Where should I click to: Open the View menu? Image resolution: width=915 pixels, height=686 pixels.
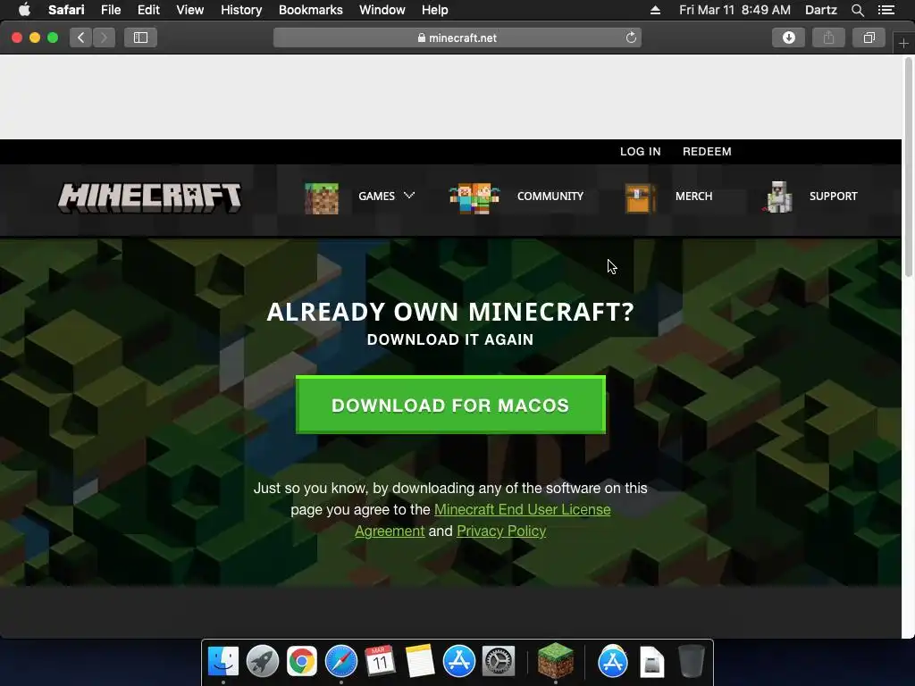[x=190, y=10]
